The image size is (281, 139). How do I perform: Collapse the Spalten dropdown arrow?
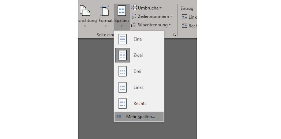click(121, 26)
